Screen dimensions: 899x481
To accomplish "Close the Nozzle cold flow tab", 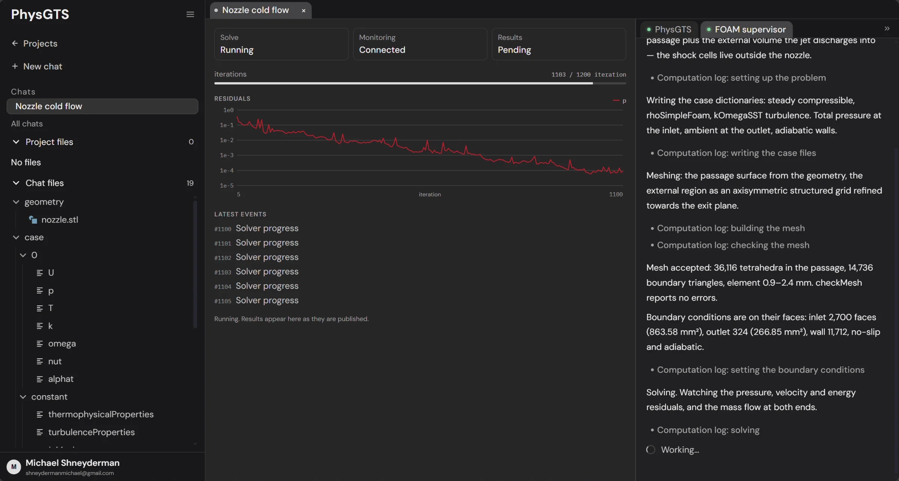I will click(303, 10).
